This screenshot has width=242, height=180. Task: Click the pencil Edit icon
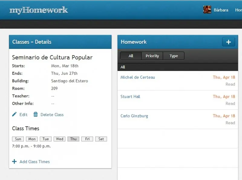15,115
